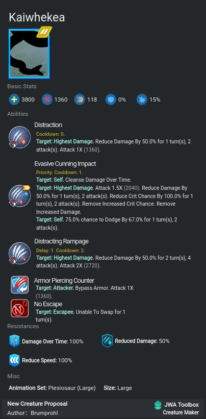206x419 pixels.
Task: Click the author name Brumprohl
Action: [x=44, y=413]
